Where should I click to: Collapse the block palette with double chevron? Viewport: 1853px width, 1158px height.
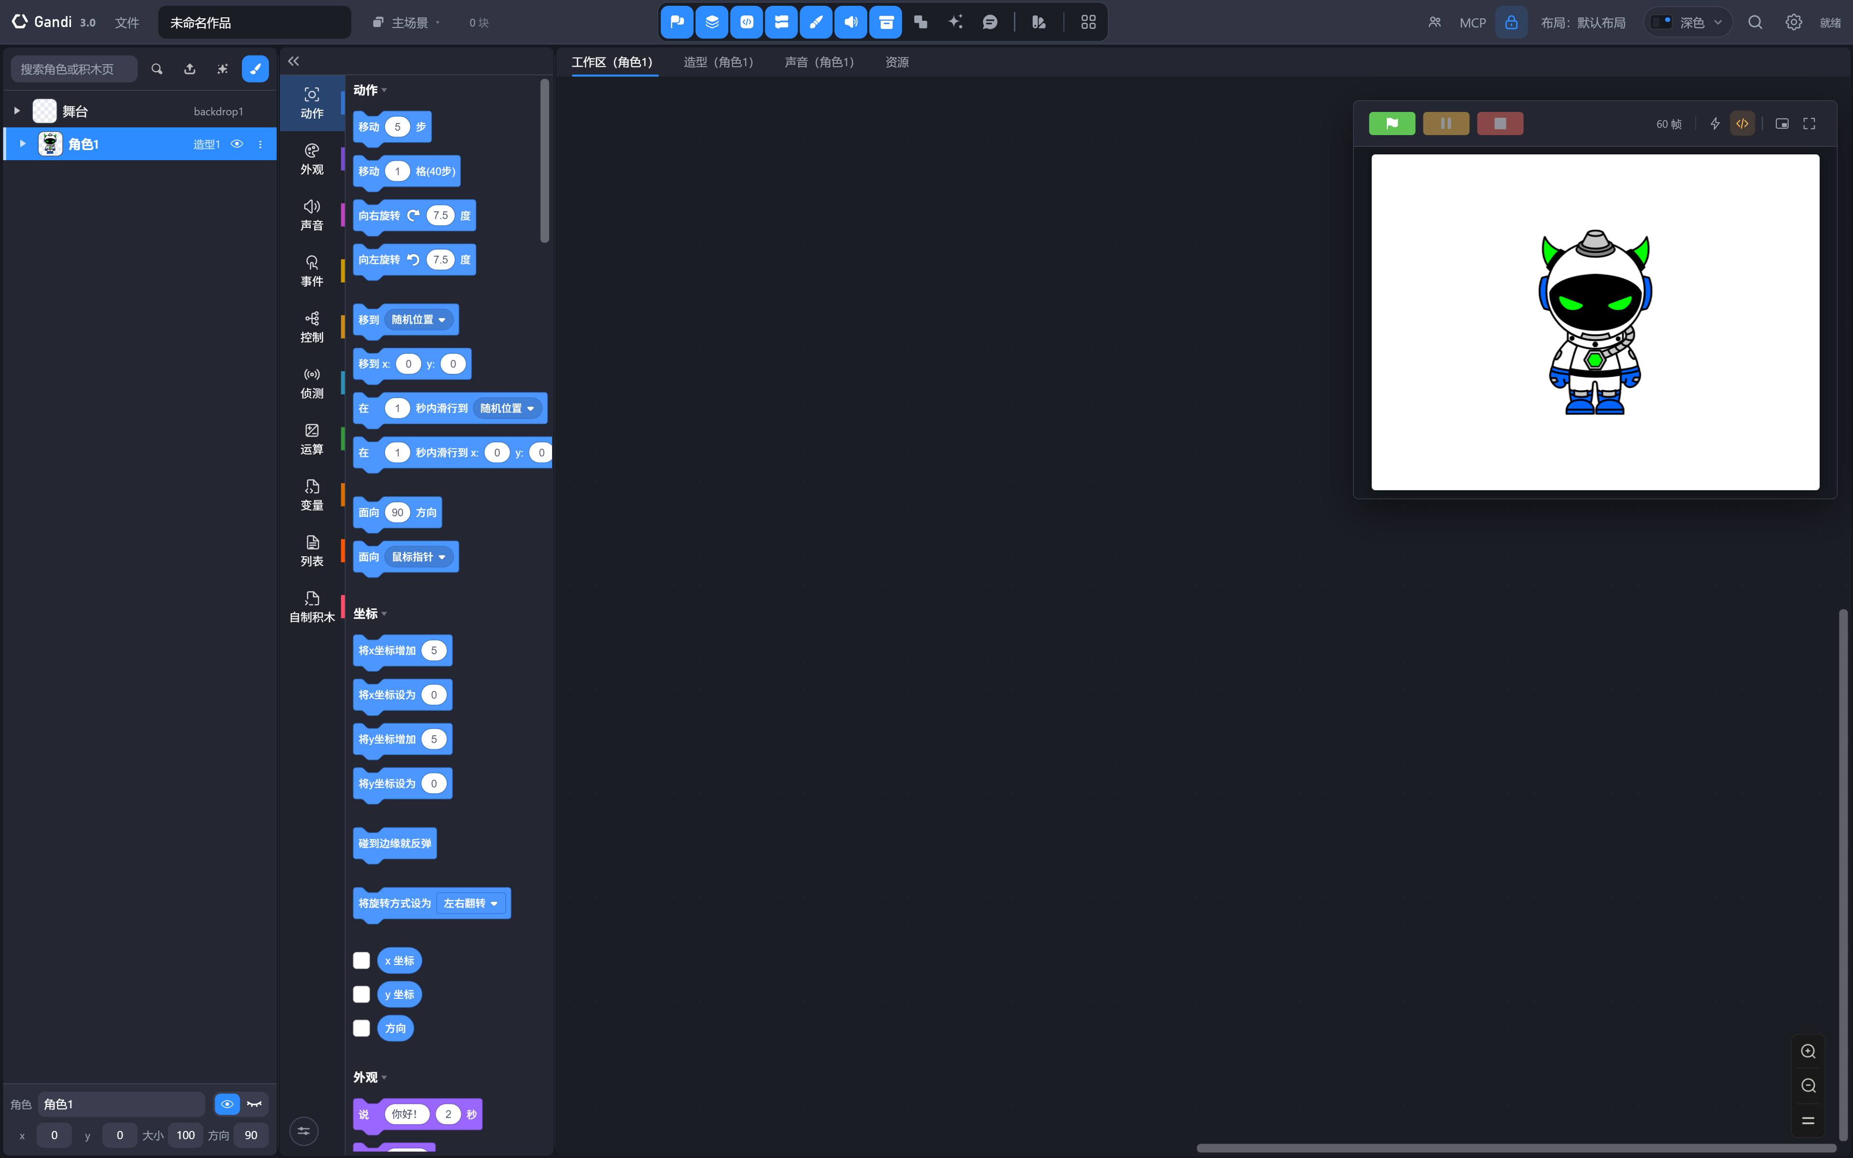click(x=293, y=61)
